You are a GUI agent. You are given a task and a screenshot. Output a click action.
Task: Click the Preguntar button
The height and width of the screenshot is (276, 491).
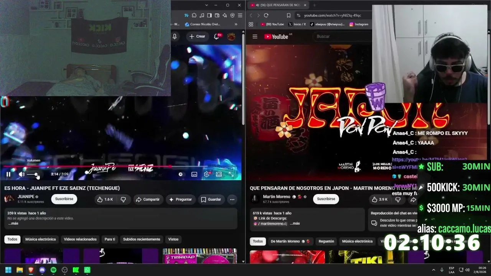tap(180, 199)
